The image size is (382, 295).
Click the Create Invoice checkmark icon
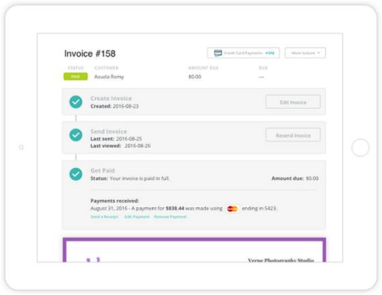click(x=76, y=102)
